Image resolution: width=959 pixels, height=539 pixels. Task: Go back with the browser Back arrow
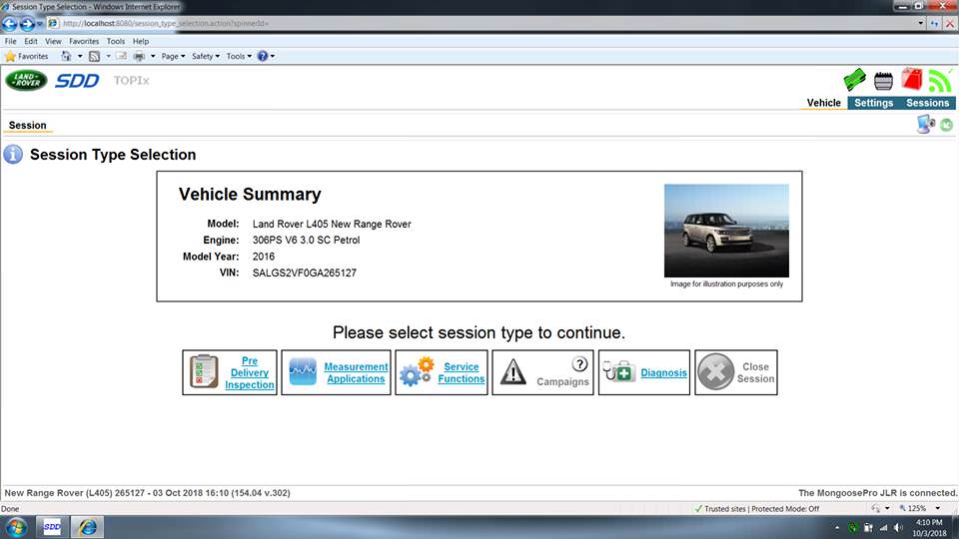tap(9, 24)
